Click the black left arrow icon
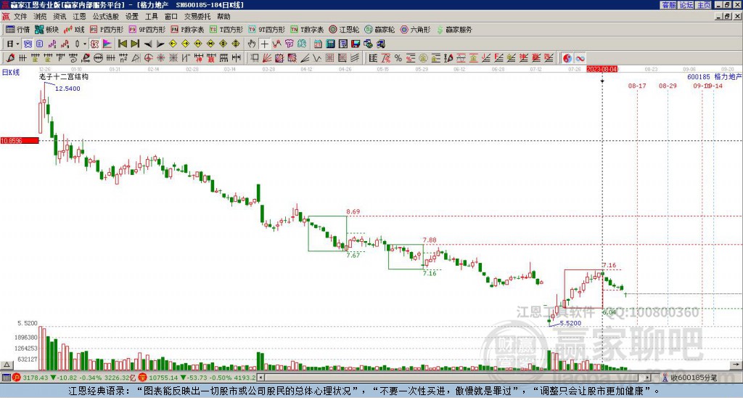743x398 pixels. coord(148,44)
